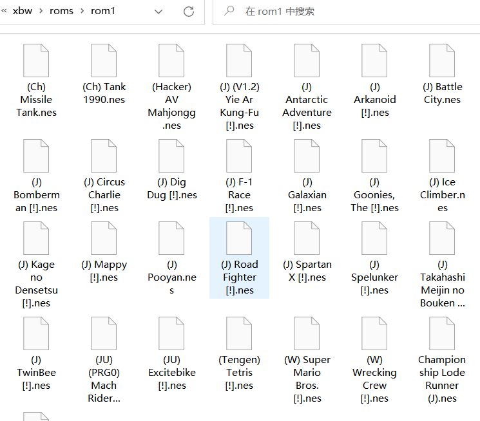Click the "(J) Pooyan.nes" file name
Screen dimensions: 480x421
click(x=172, y=277)
